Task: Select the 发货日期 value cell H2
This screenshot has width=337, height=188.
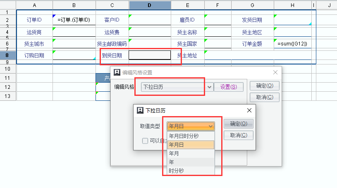Action: (292, 20)
